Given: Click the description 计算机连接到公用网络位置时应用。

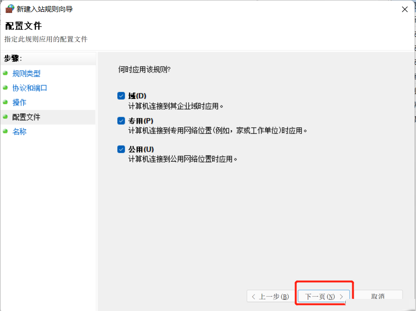Looking at the screenshot, I should (x=183, y=159).
